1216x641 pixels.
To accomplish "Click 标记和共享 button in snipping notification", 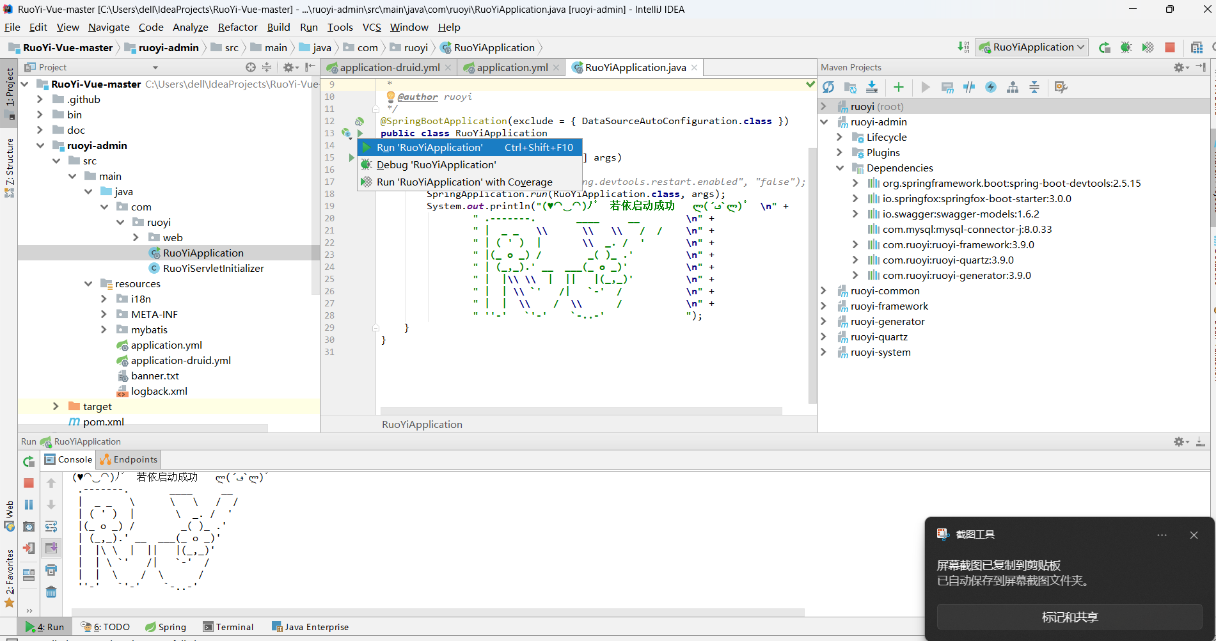I will 1070,617.
